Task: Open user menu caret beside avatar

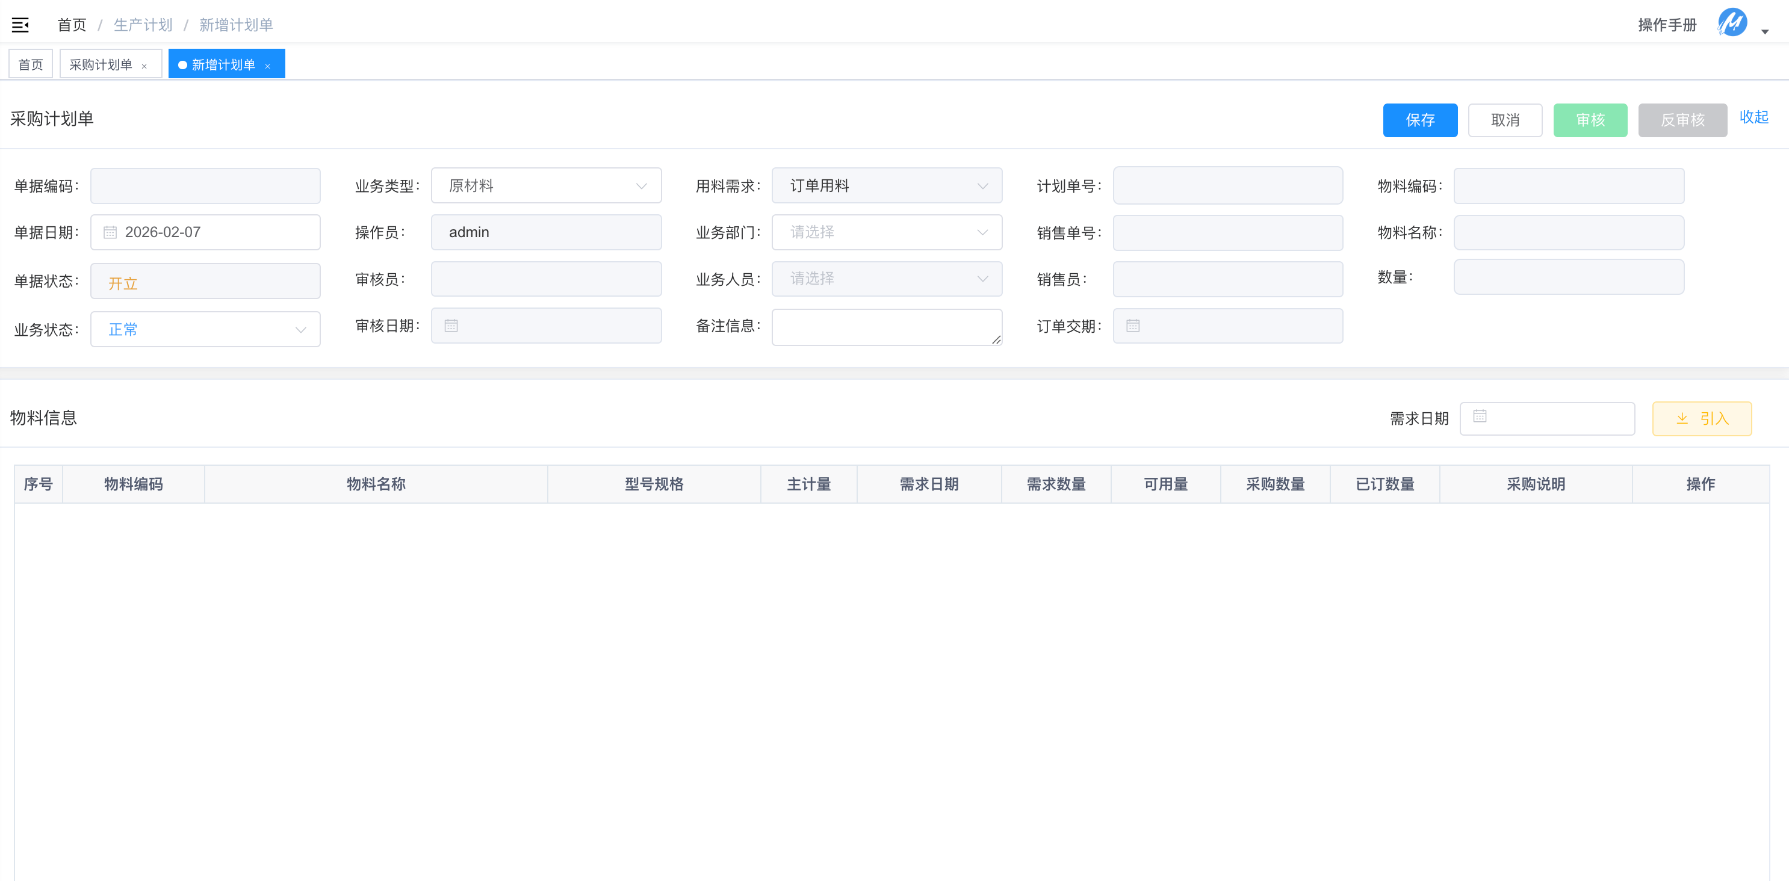Action: pos(1765,31)
